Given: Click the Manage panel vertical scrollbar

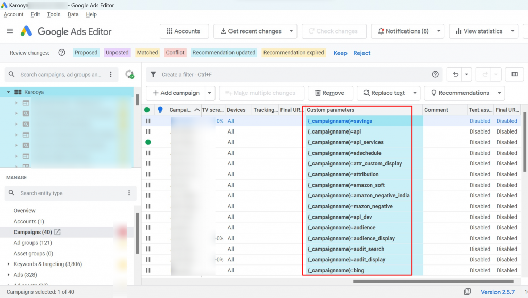Looking at the screenshot, I should pos(137,233).
